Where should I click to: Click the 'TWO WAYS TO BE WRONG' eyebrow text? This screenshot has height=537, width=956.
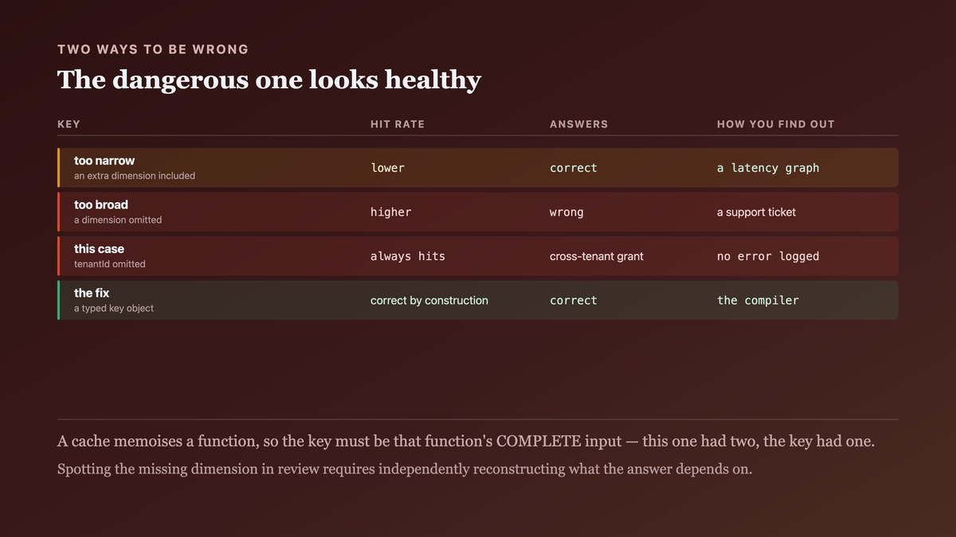coord(153,49)
